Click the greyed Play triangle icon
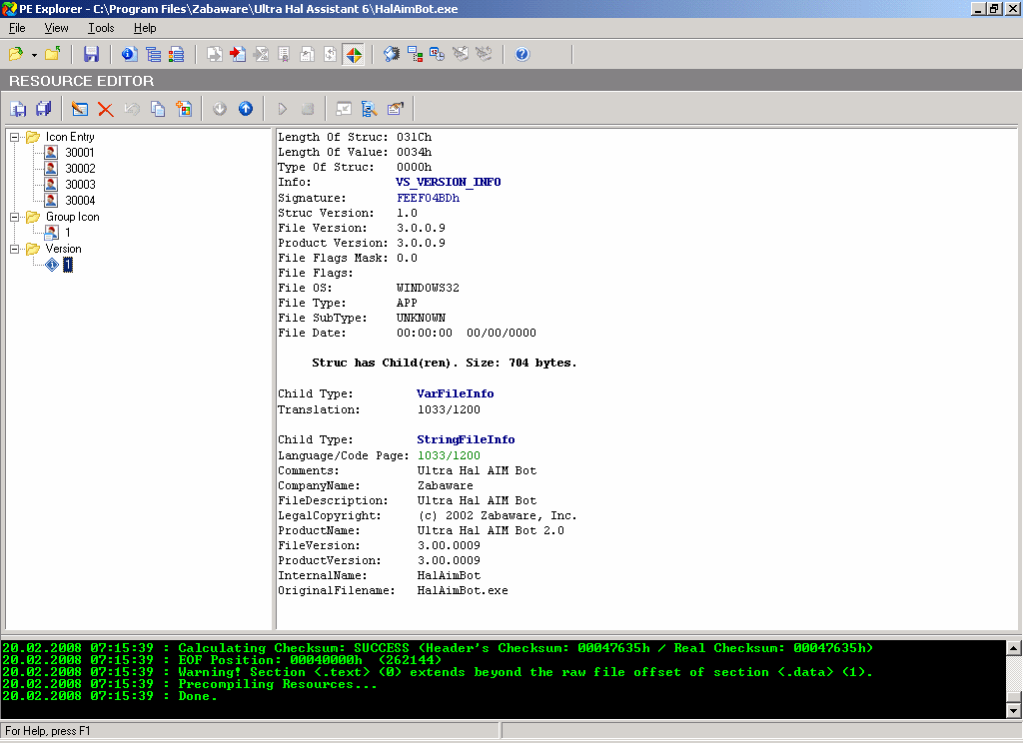The height and width of the screenshot is (743, 1023). click(282, 109)
